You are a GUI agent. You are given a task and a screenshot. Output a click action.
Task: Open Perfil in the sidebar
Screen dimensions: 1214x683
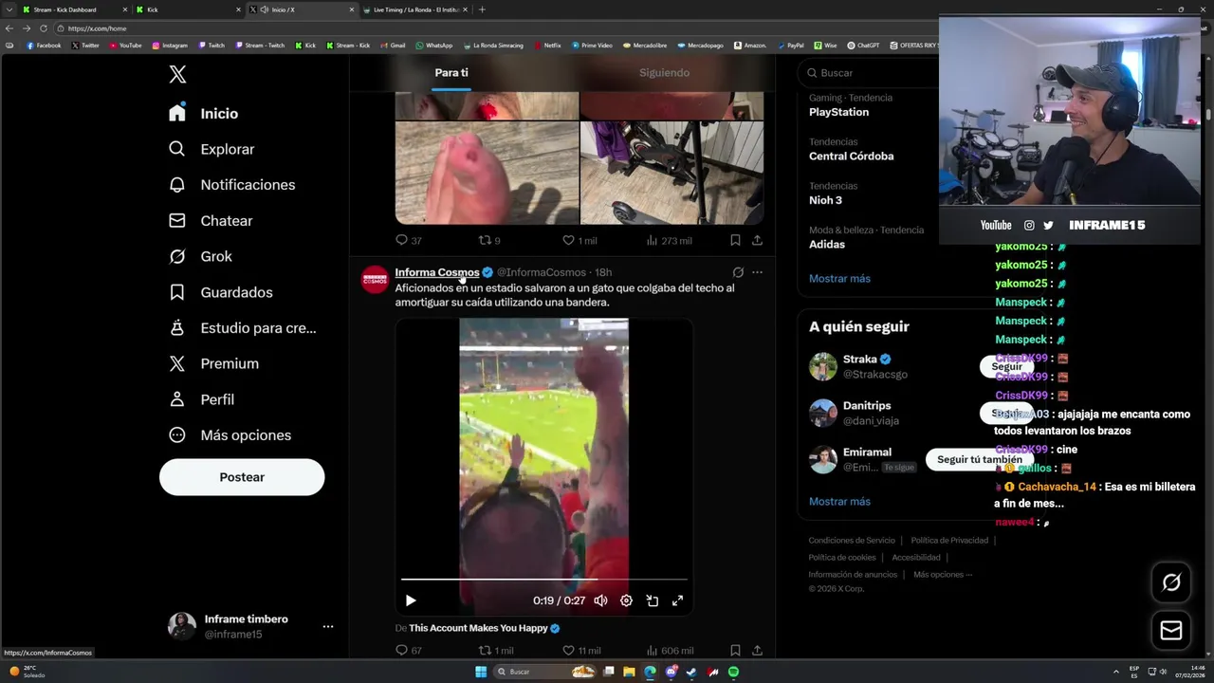(x=201, y=399)
